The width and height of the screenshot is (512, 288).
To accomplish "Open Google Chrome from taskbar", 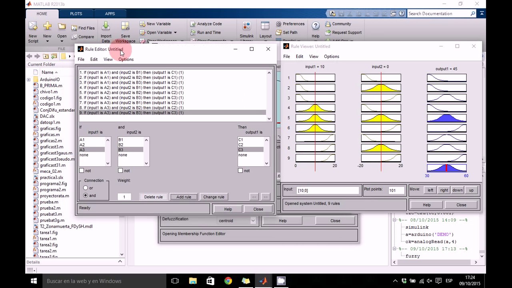I will click(228, 281).
